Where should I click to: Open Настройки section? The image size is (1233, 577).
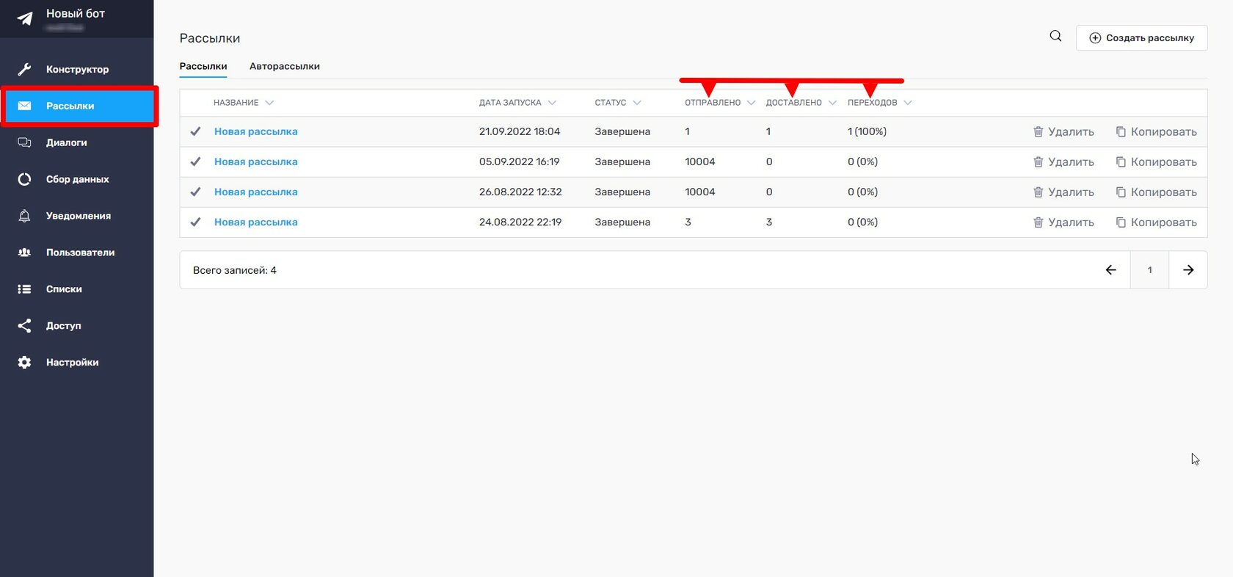click(77, 362)
